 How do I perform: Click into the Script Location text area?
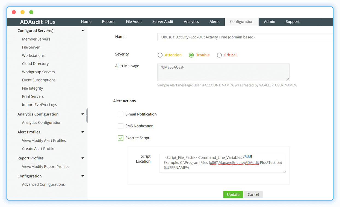click(223, 163)
